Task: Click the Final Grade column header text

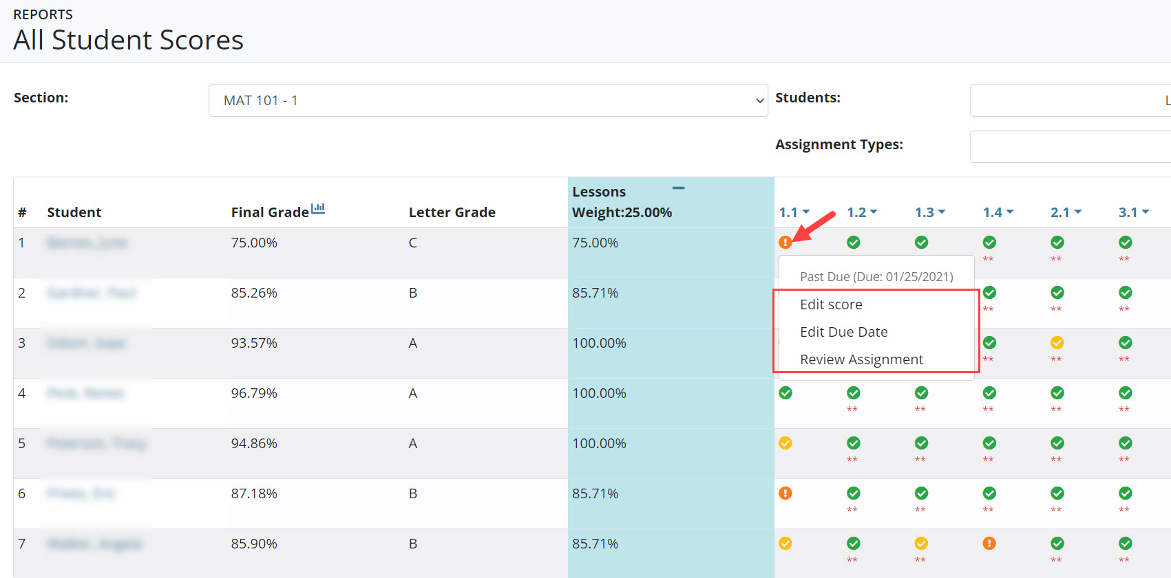Action: pyautogui.click(x=270, y=212)
